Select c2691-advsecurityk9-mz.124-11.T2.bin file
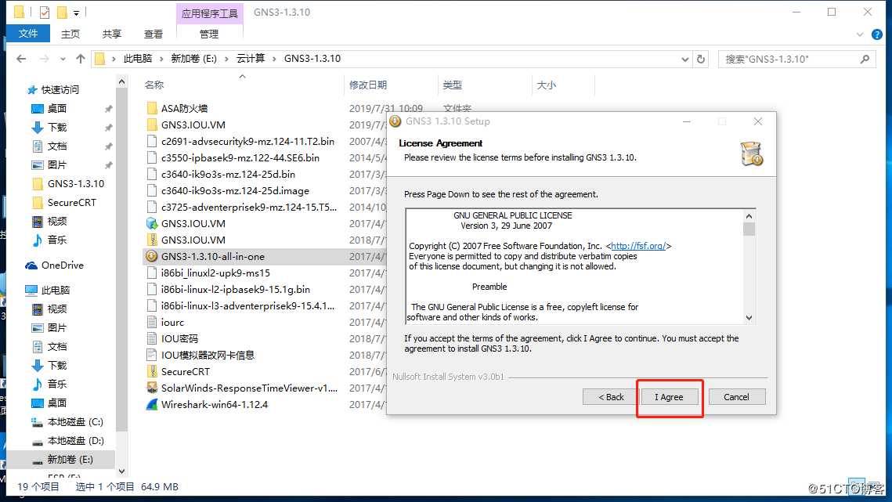The image size is (892, 502). tap(247, 141)
